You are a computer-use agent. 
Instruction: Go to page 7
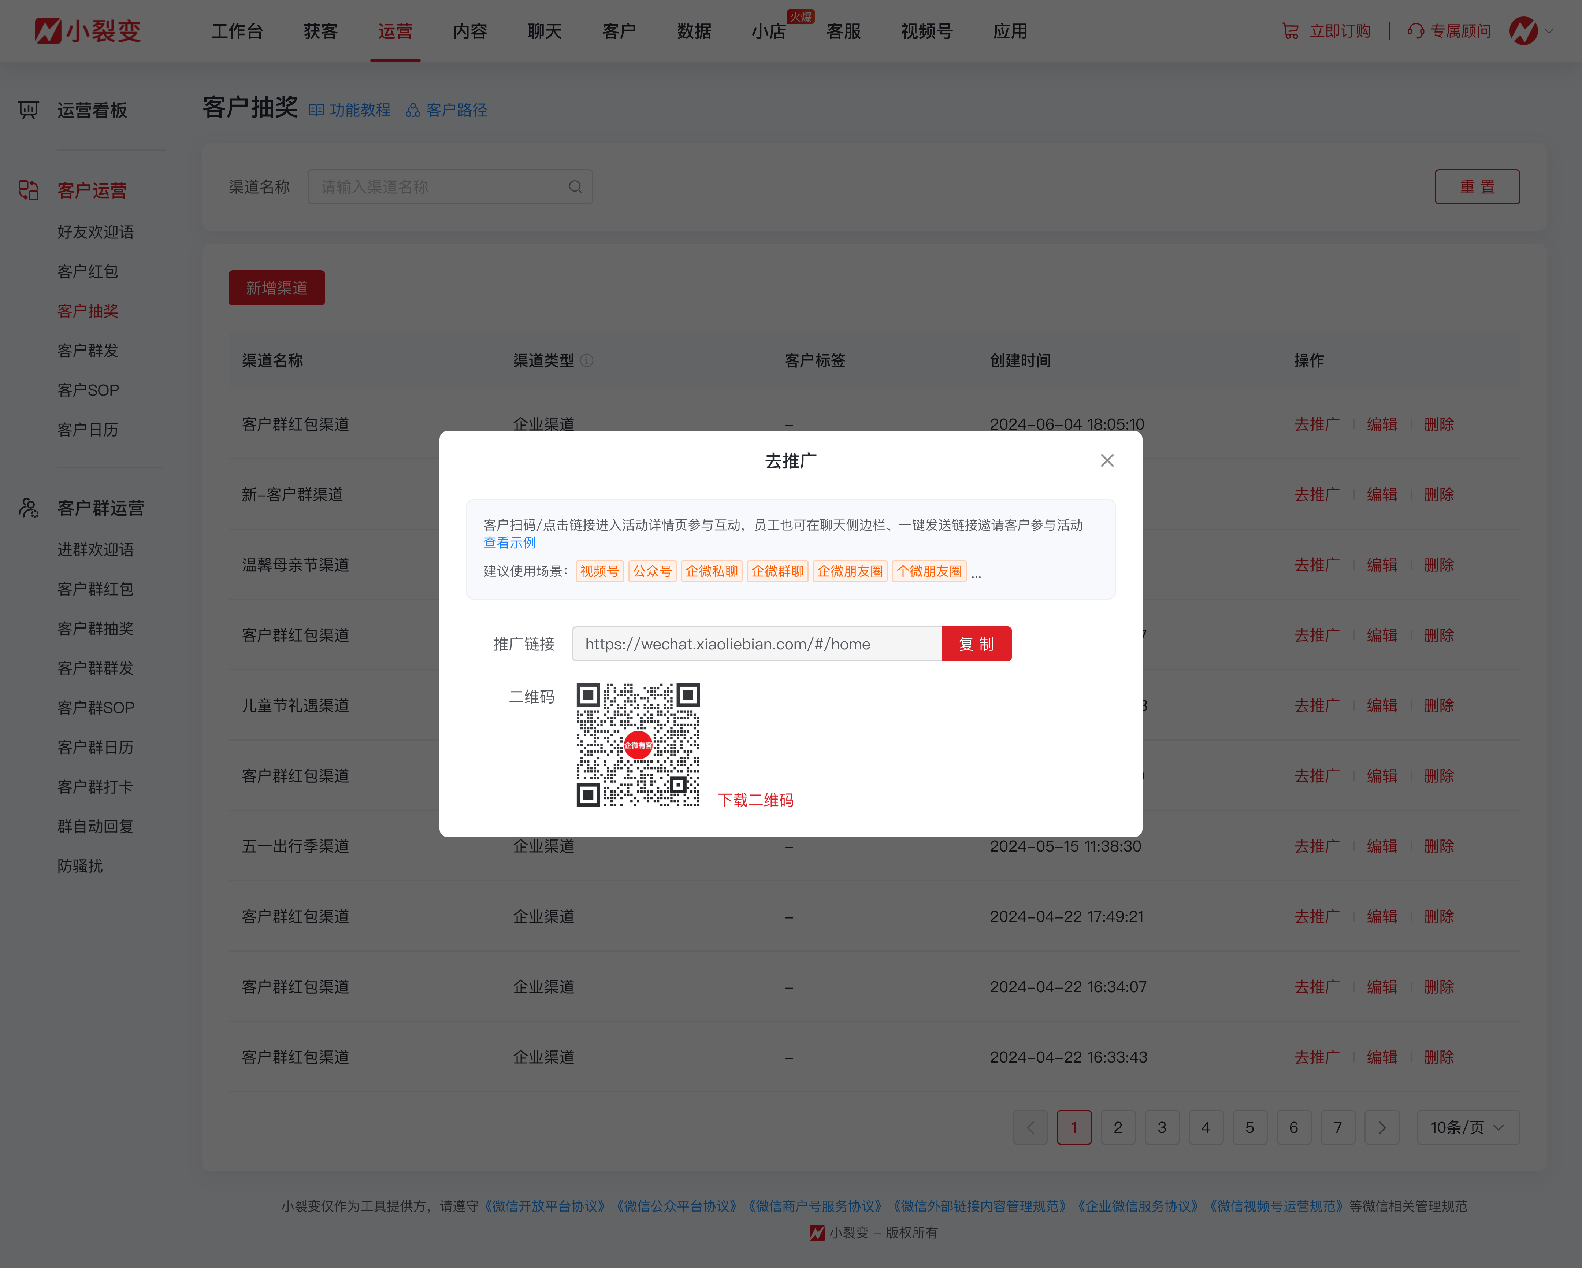(x=1338, y=1127)
